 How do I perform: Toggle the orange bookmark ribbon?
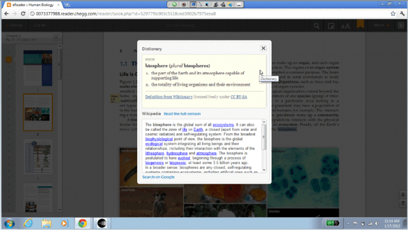[360, 24]
